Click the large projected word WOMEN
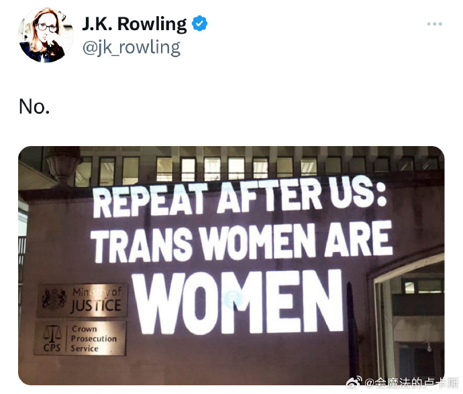Screen dimensions: 463x394 tap(238, 303)
